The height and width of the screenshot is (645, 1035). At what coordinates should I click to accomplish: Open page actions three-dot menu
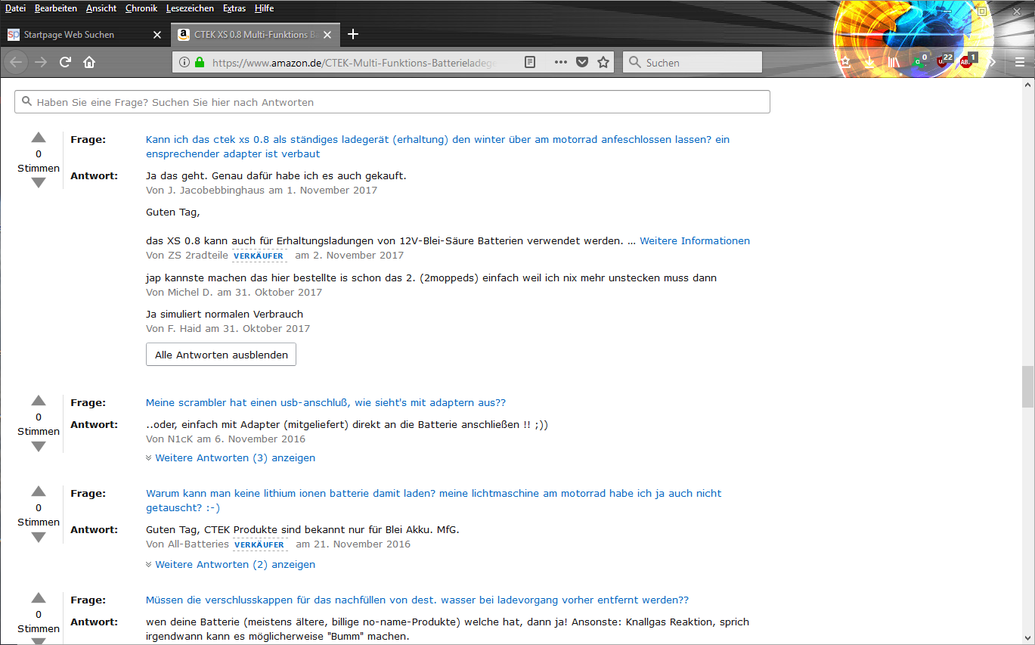tap(560, 62)
